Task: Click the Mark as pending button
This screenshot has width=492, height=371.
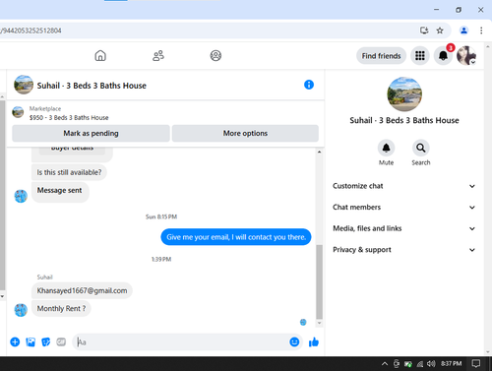Action: point(91,133)
